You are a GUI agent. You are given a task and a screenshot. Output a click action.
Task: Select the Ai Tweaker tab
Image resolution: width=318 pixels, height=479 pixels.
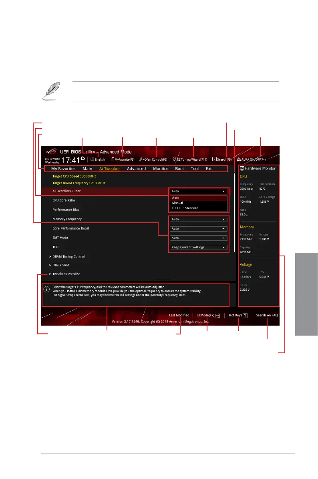coord(110,169)
